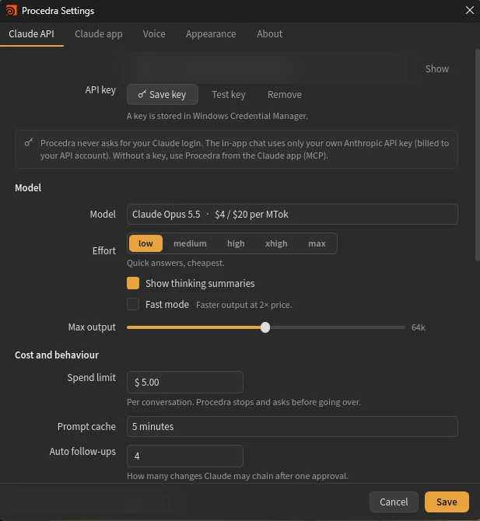Click the Procedra logo icon in title bar

coord(11,10)
